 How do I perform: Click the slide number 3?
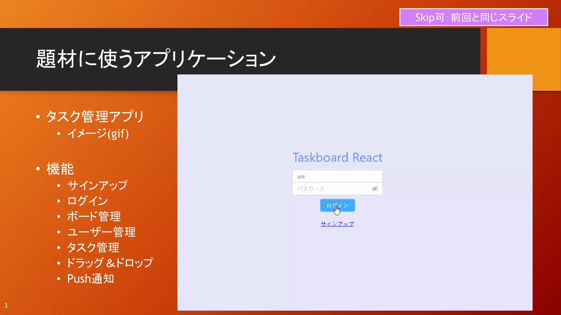point(6,306)
